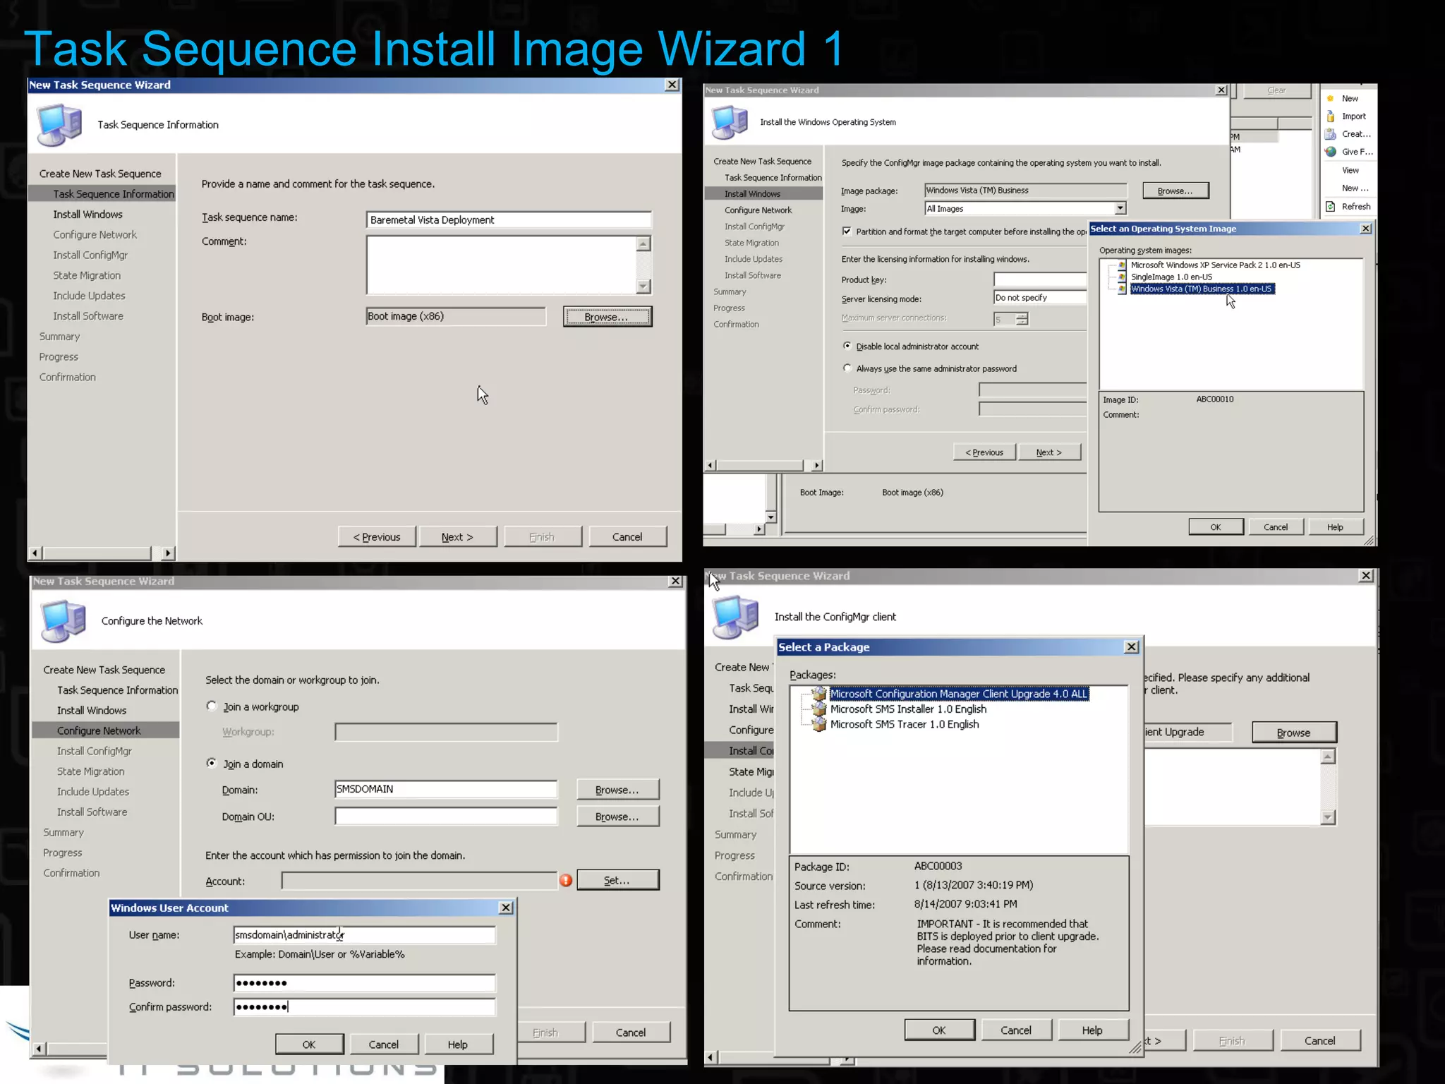
Task: Click Import icon in actions pane
Action: pos(1330,116)
